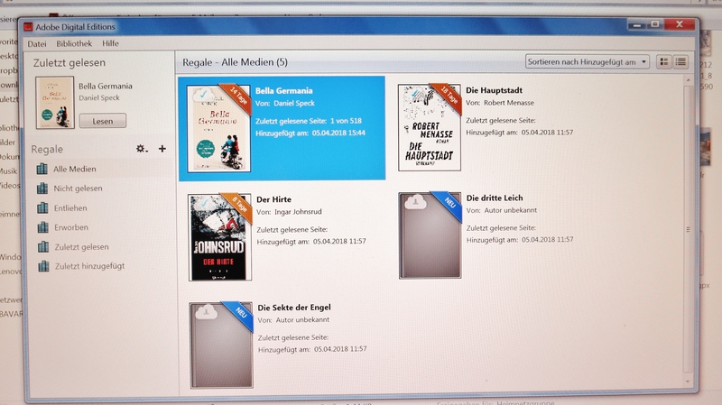Switch to thumbnail grid view
Screen dimensions: 722x405
click(x=664, y=62)
